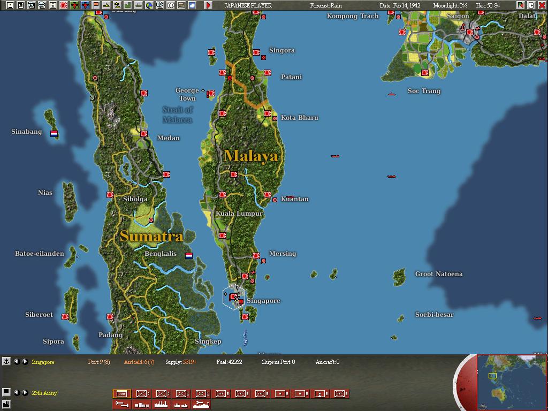This screenshot has width=548, height=411.
Task: Click the Singapore base name in bottom panel
Action: 43,362
